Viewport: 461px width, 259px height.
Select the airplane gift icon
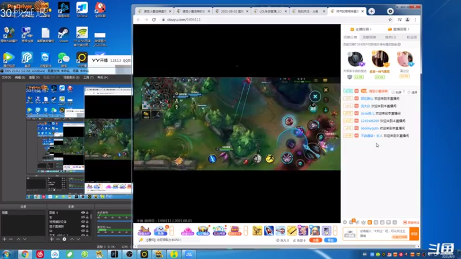[x=280, y=231]
